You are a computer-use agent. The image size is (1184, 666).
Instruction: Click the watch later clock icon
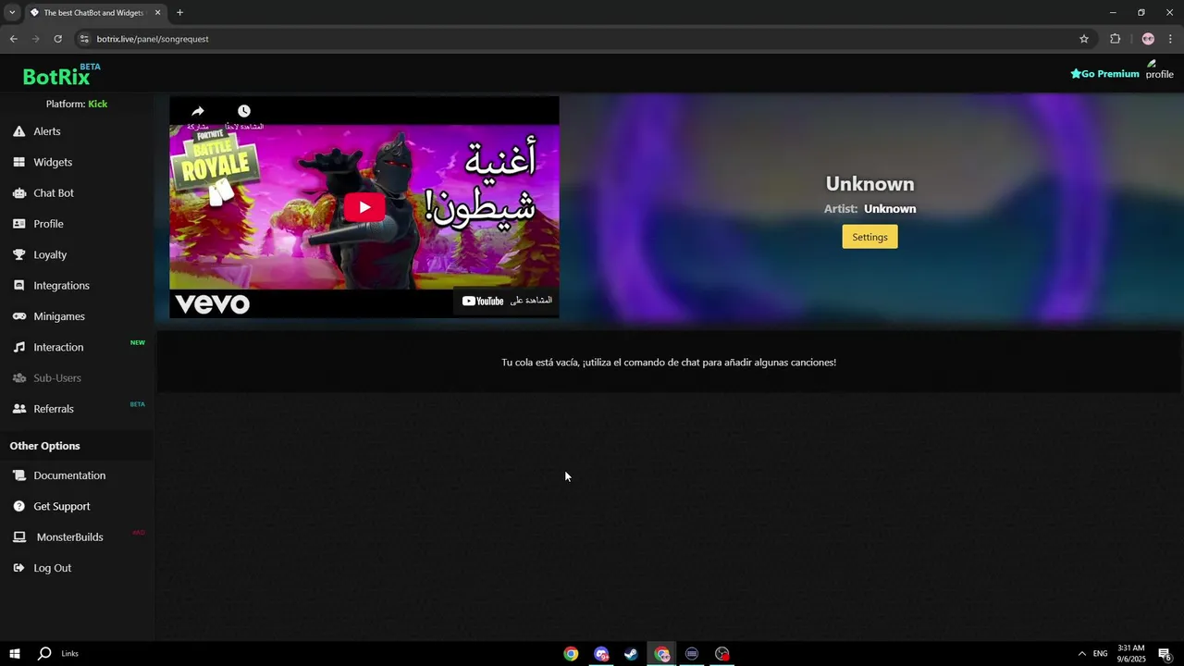click(244, 111)
